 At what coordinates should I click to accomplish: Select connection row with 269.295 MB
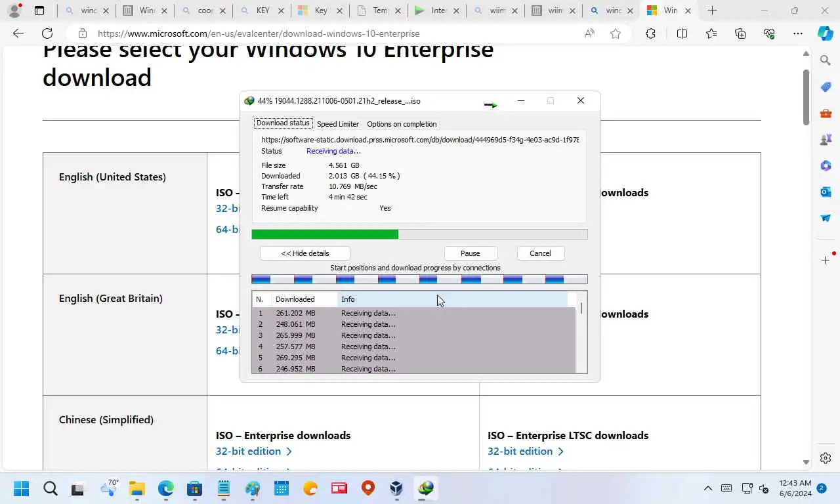[x=413, y=358]
